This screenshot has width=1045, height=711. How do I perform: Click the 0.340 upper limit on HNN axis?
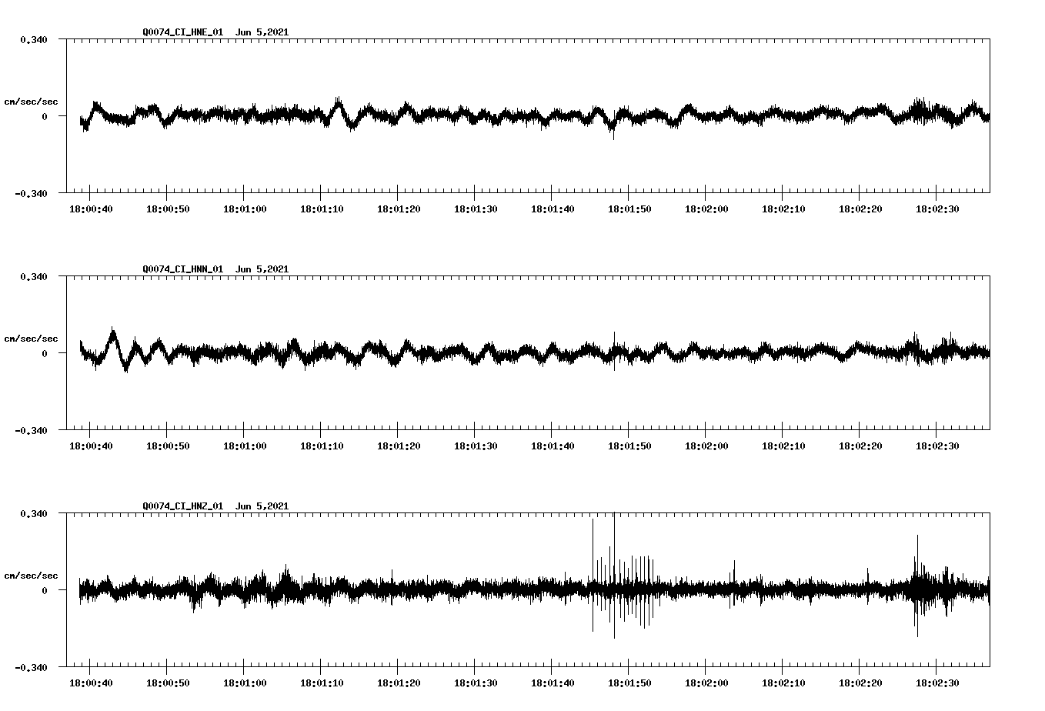(x=33, y=276)
